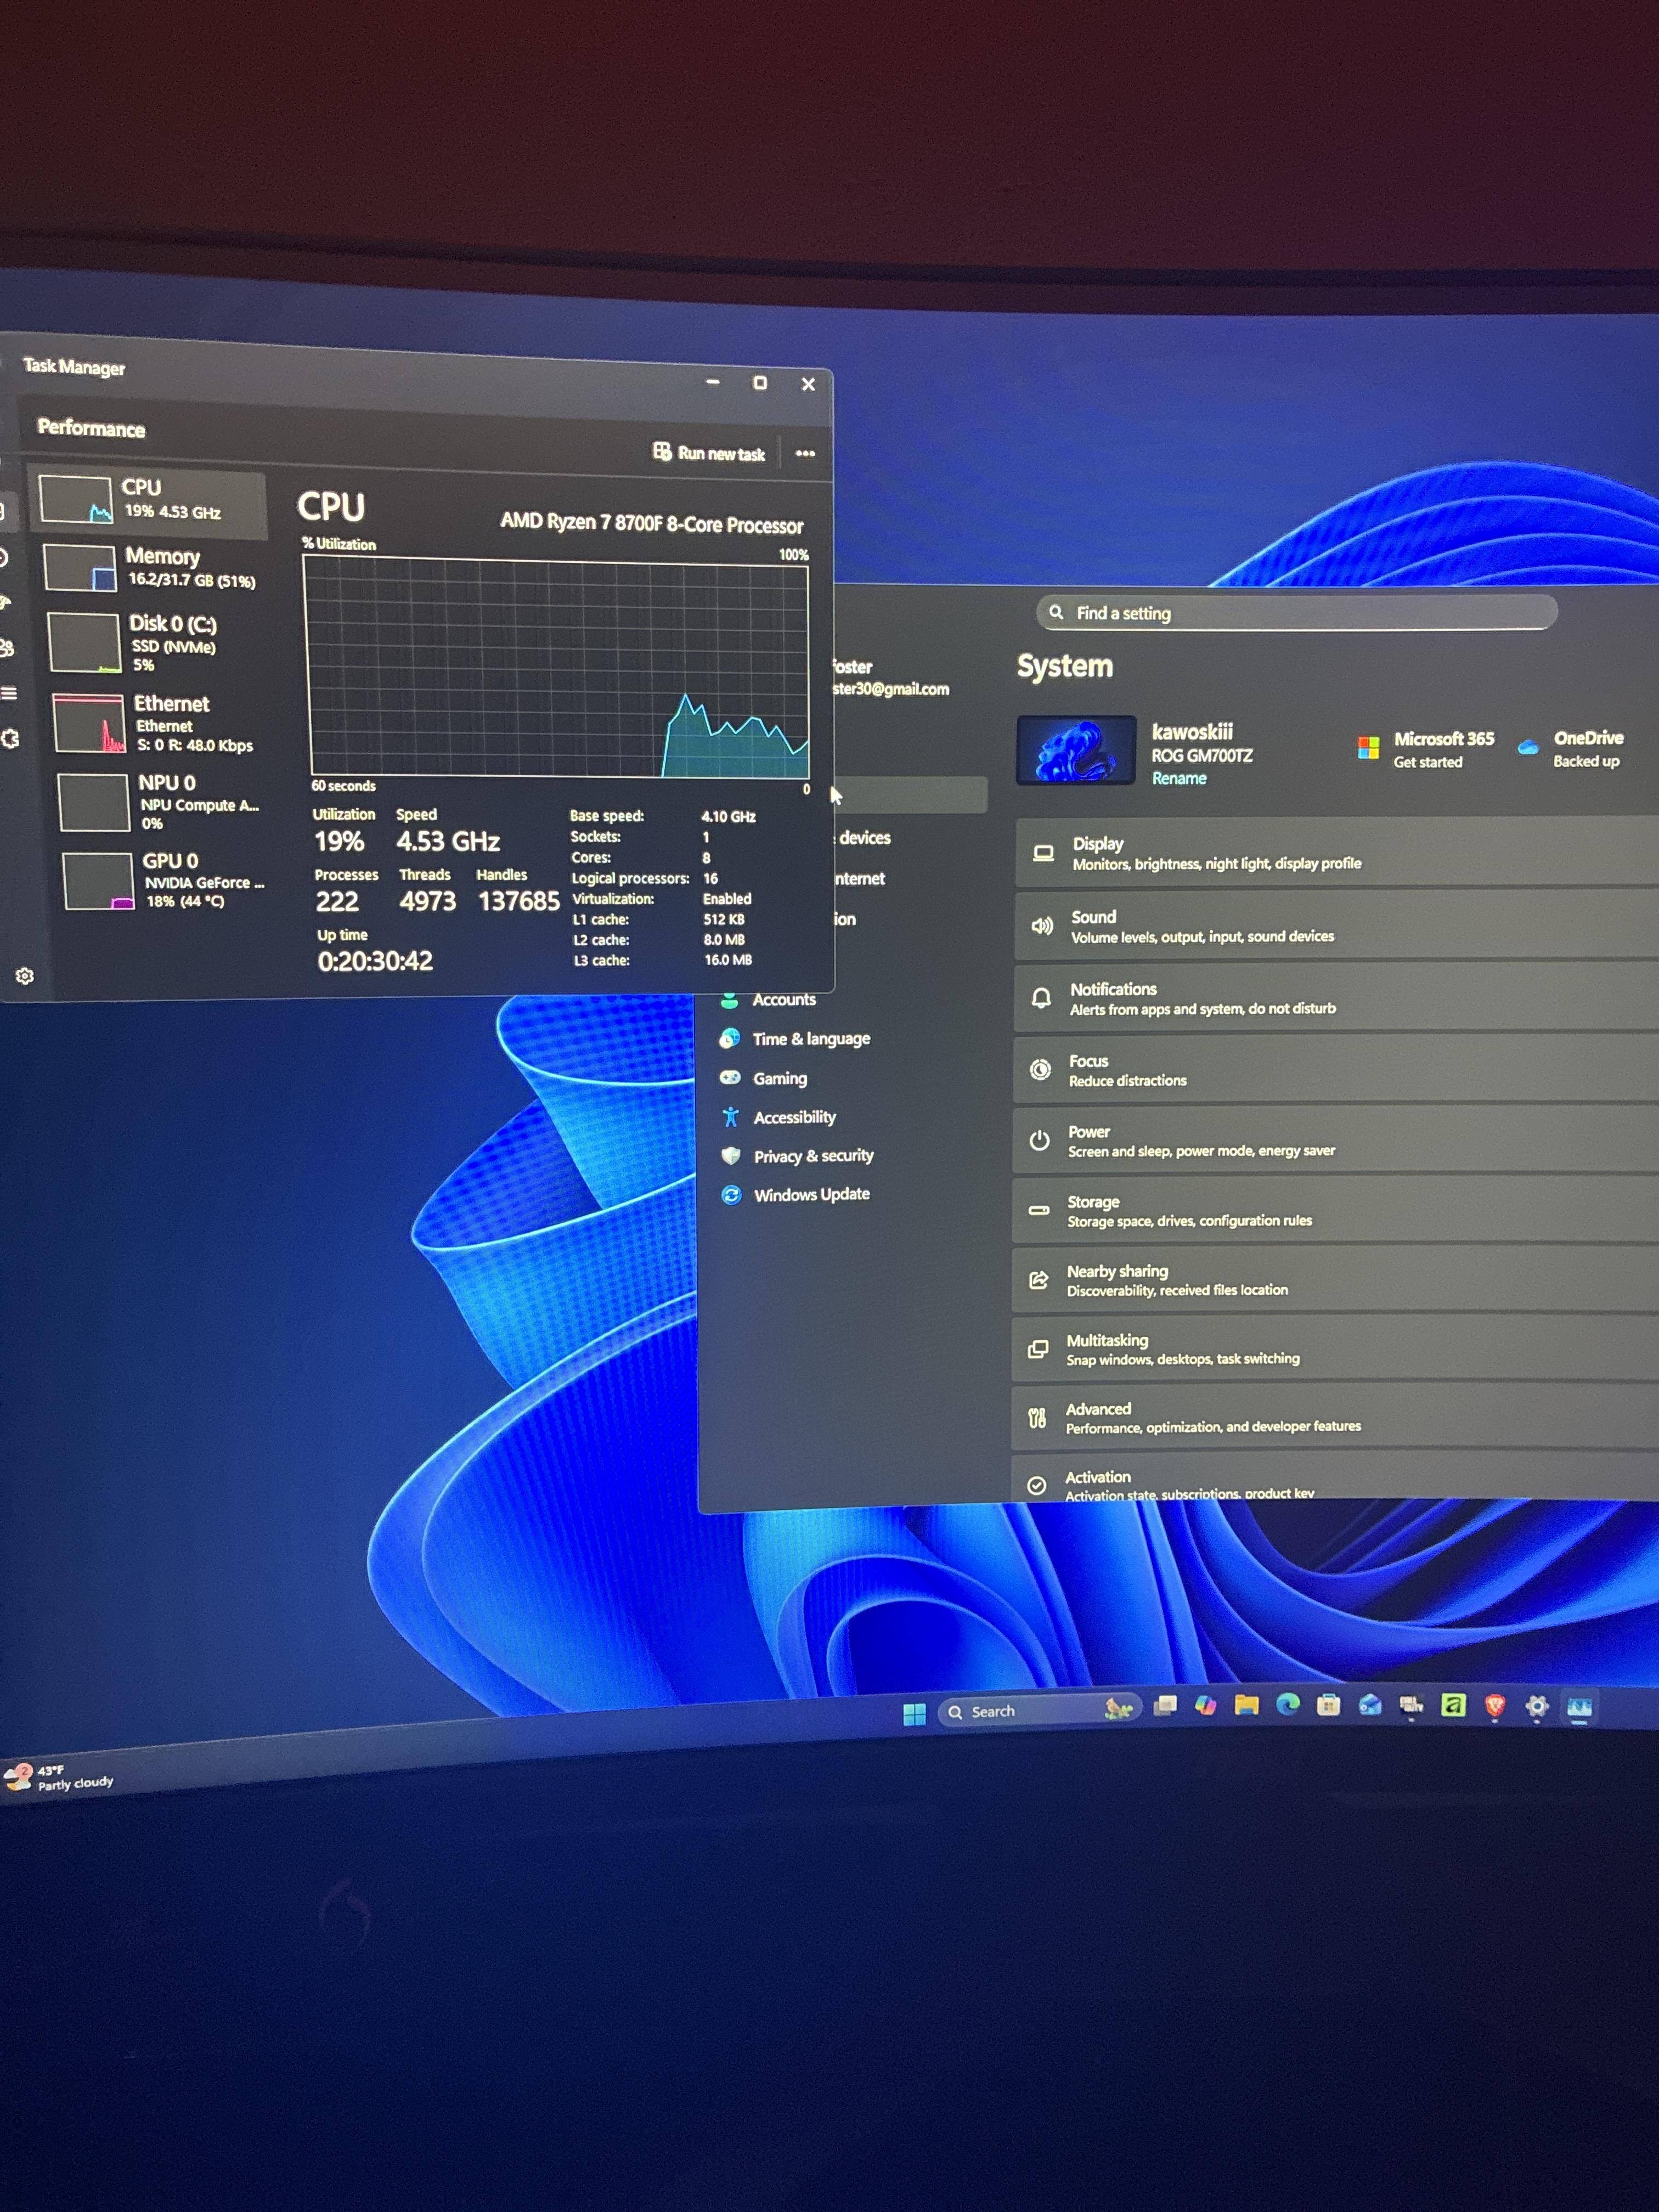1659x2212 pixels.
Task: Click the Rename link under kawoskiii
Action: point(1178,778)
